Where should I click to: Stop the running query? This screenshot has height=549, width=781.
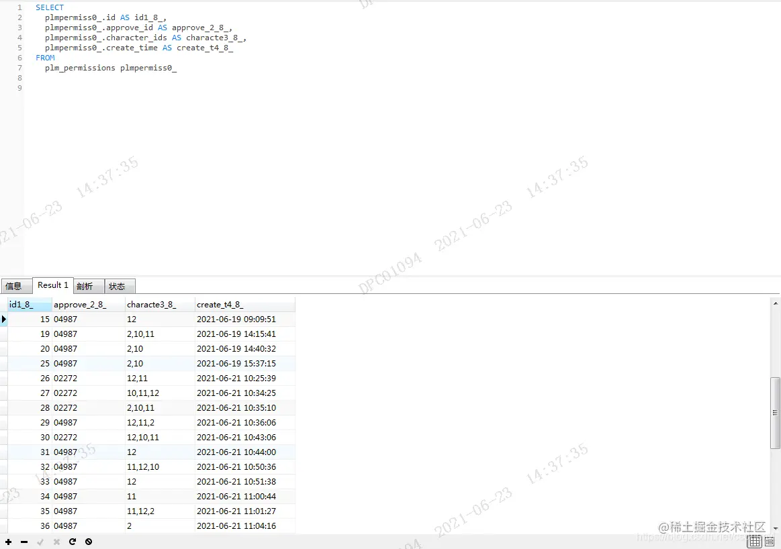[x=89, y=542]
